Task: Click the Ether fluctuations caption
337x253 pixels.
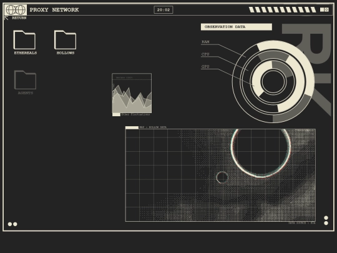Action: click(135, 114)
